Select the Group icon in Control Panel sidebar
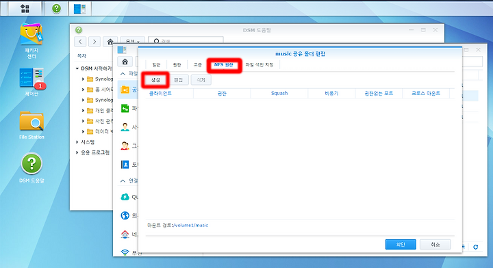 (x=125, y=146)
